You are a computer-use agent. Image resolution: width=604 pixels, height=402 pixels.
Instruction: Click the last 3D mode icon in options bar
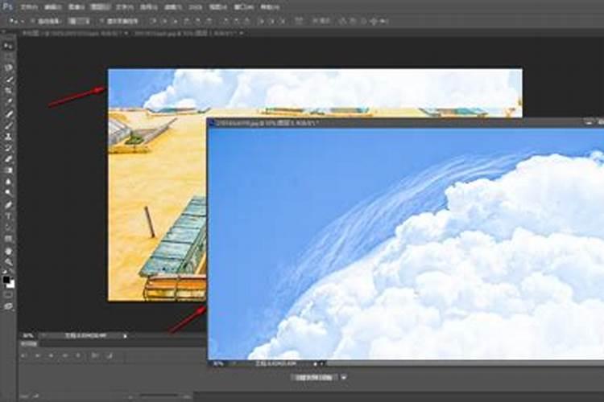383,22
